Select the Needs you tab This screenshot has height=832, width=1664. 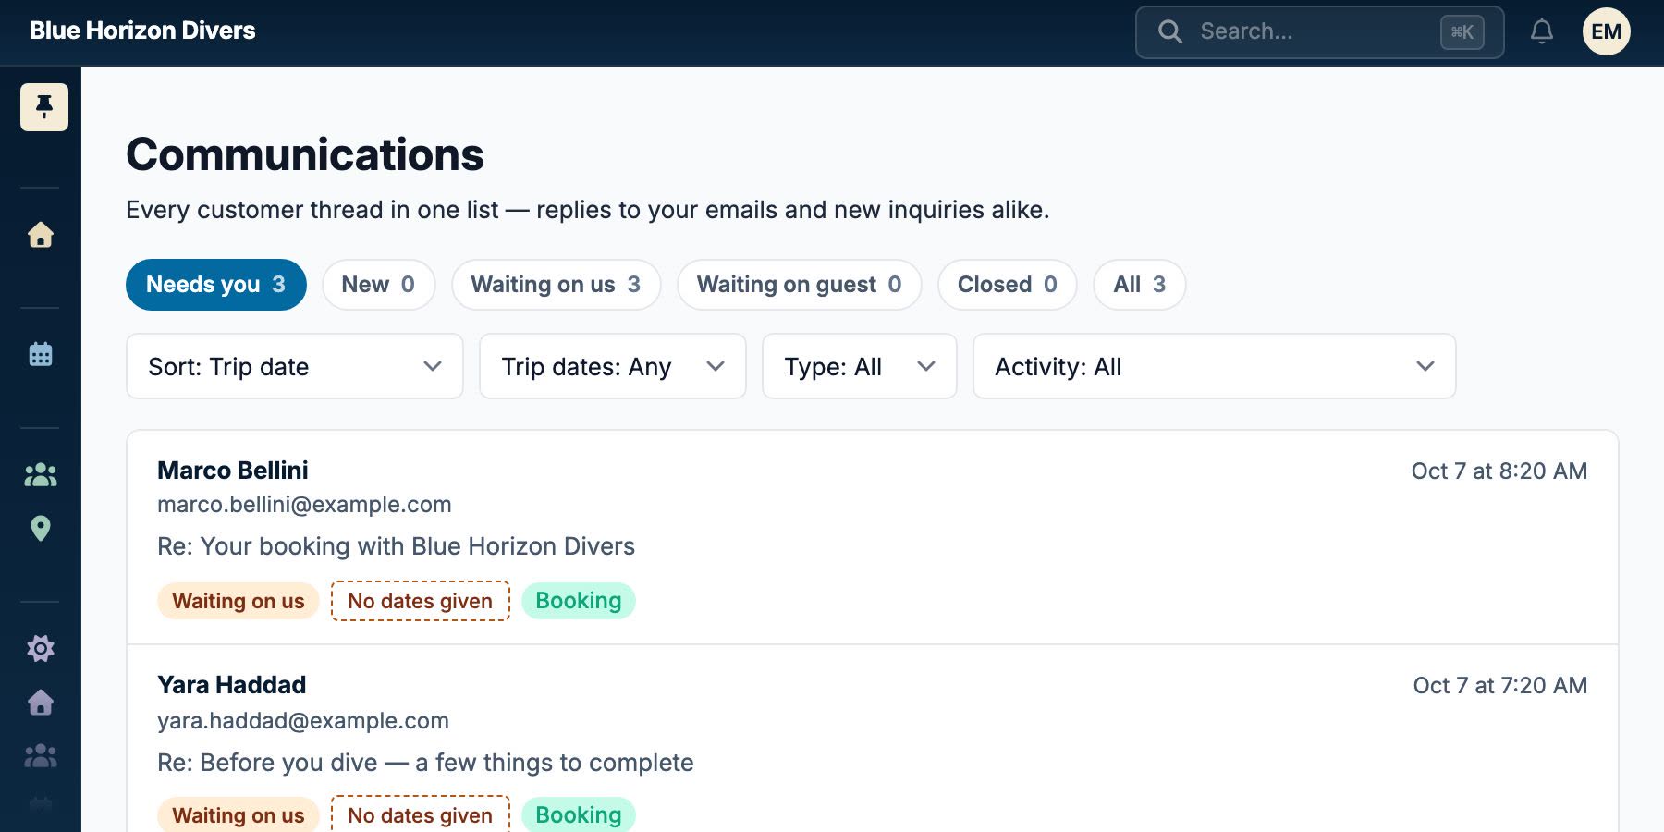click(x=216, y=285)
